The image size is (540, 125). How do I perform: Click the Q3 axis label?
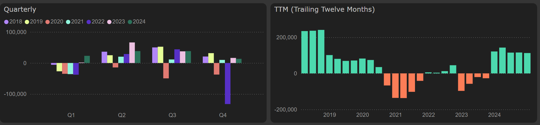[172, 115]
